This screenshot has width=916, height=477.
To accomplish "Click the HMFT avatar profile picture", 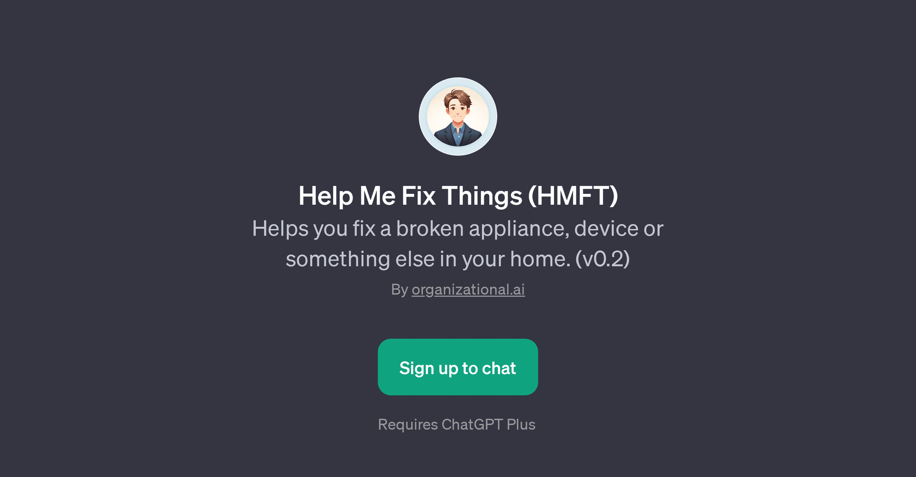I will tap(458, 116).
